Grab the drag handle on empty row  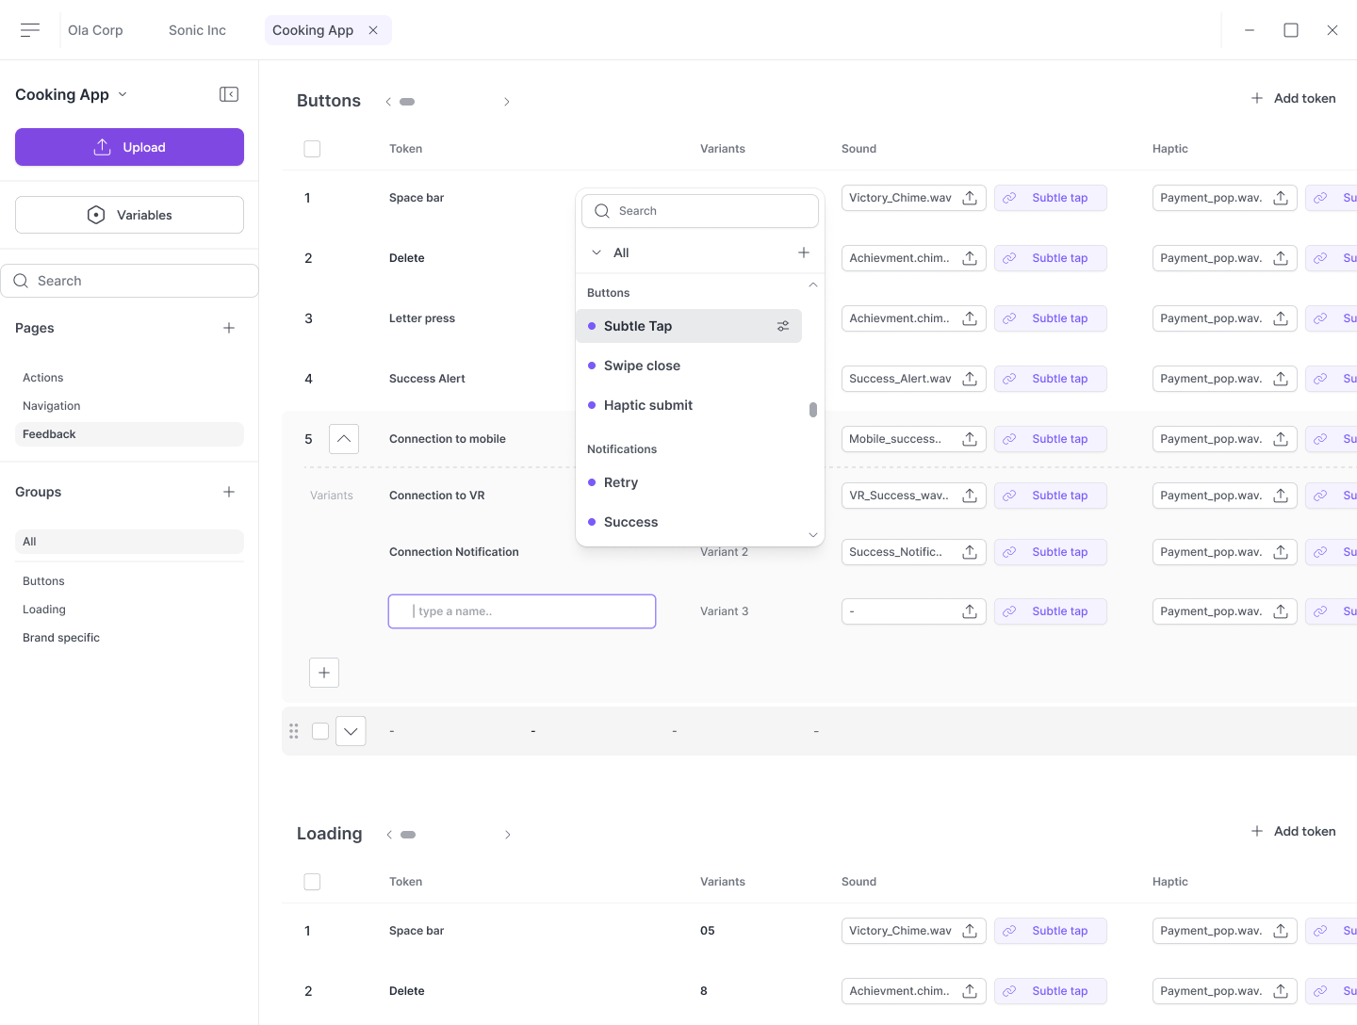pos(294,731)
